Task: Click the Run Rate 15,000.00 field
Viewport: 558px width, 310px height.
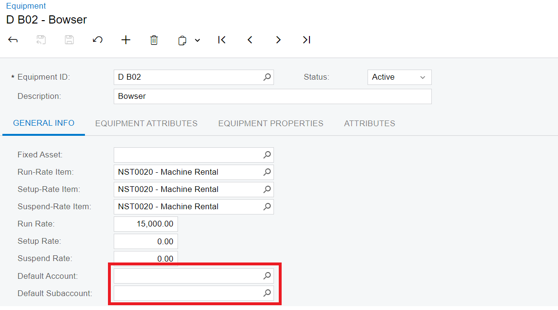Action: coord(146,224)
